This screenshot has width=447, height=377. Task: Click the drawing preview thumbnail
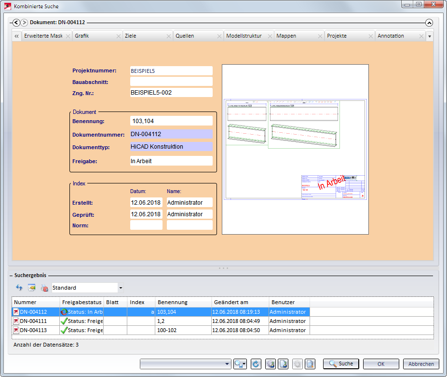coord(295,150)
